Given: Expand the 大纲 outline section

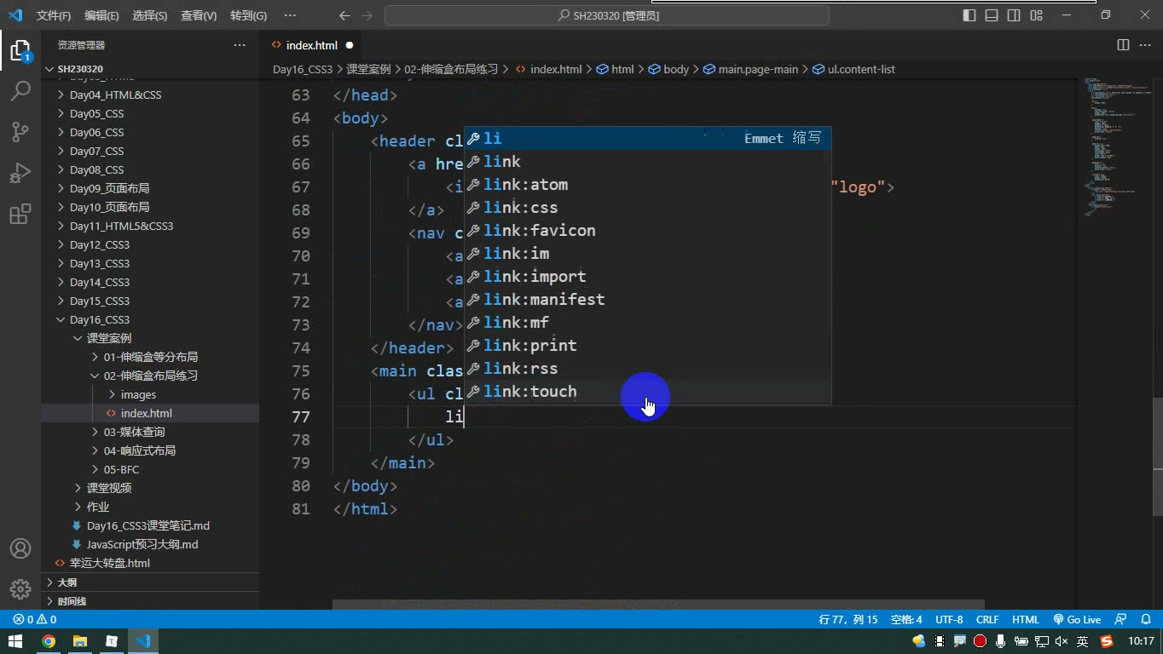Looking at the screenshot, I should point(150,582).
